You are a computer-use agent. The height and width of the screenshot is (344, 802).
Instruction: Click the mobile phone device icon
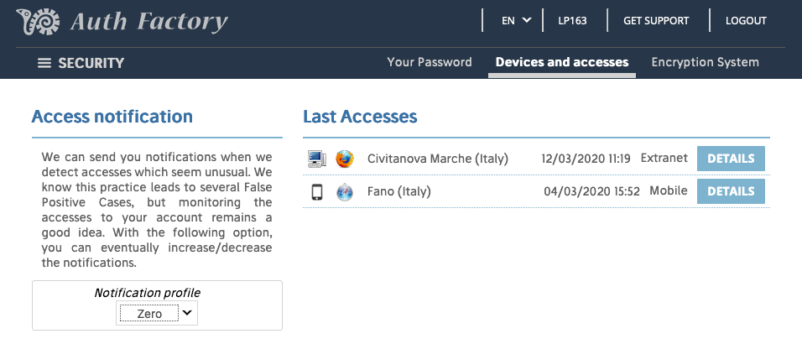[317, 192]
